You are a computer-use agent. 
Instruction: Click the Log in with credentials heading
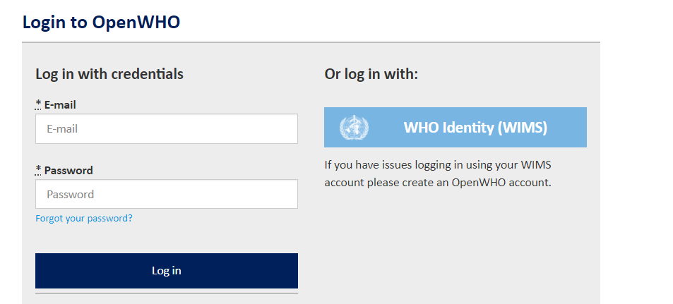click(x=109, y=74)
